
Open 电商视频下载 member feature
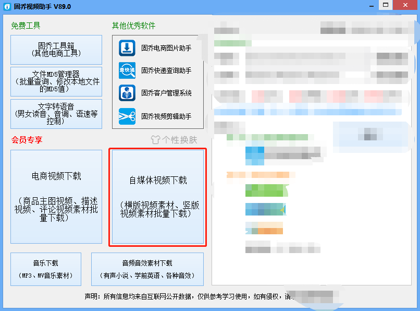pos(56,197)
